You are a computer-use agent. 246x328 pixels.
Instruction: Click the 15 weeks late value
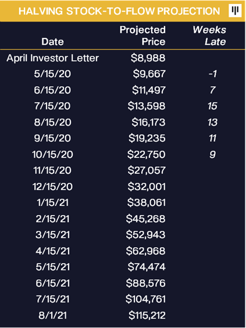click(212, 106)
